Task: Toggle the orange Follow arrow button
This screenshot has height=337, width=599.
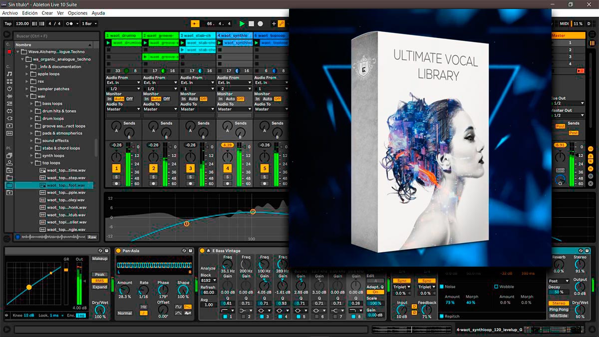Action: [195, 23]
